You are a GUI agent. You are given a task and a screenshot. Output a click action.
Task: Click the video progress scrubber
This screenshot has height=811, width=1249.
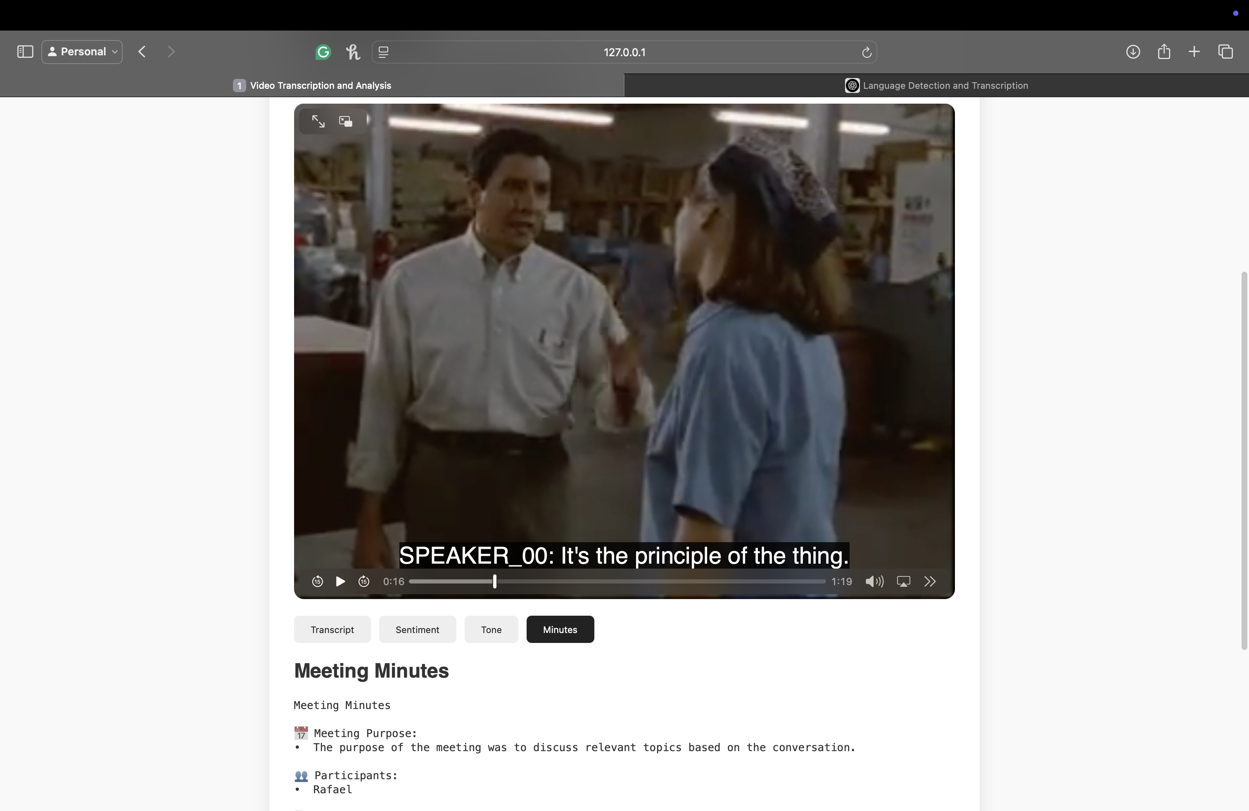[494, 581]
